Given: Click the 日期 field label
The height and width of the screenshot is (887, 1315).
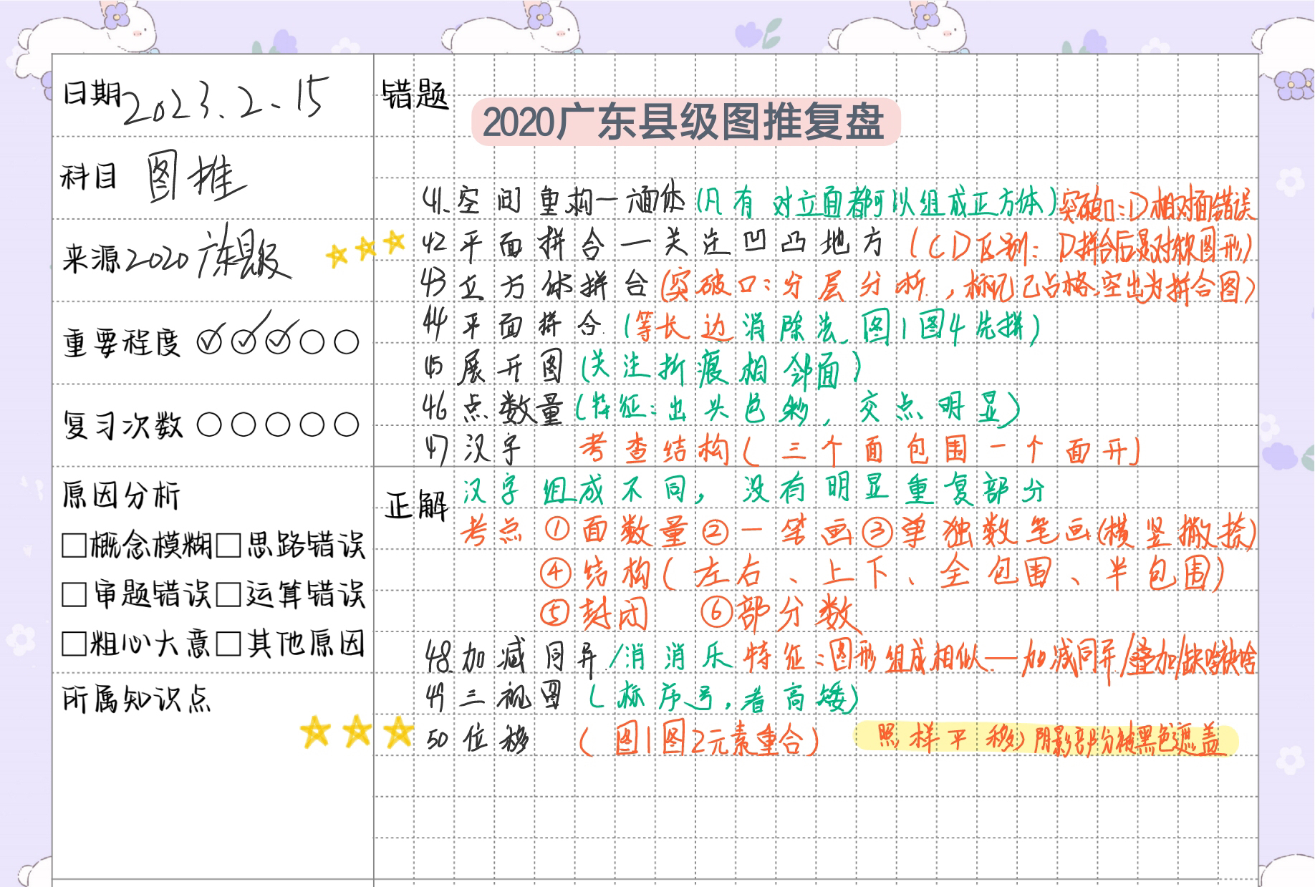Looking at the screenshot, I should 92,94.
